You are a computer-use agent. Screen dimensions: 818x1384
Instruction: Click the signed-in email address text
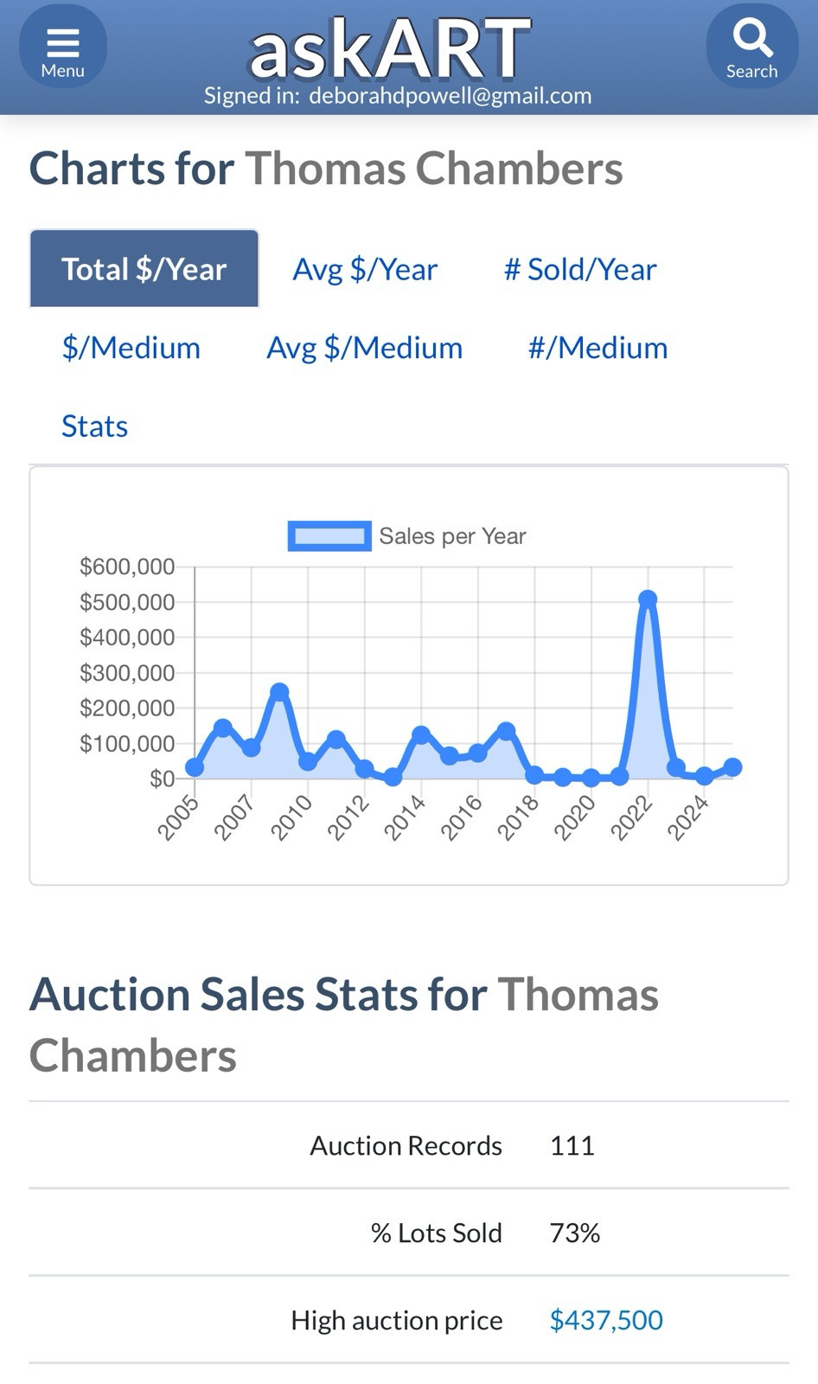tap(450, 96)
